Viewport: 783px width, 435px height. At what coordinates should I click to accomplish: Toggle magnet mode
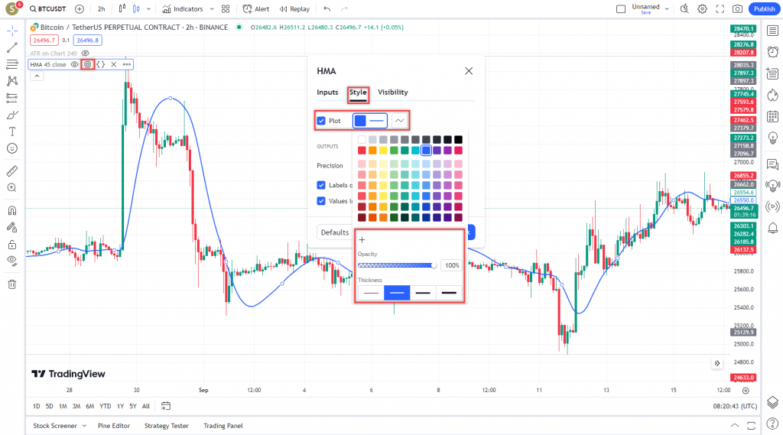click(x=12, y=211)
